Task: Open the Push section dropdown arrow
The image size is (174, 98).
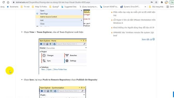Action: [x=84, y=95]
